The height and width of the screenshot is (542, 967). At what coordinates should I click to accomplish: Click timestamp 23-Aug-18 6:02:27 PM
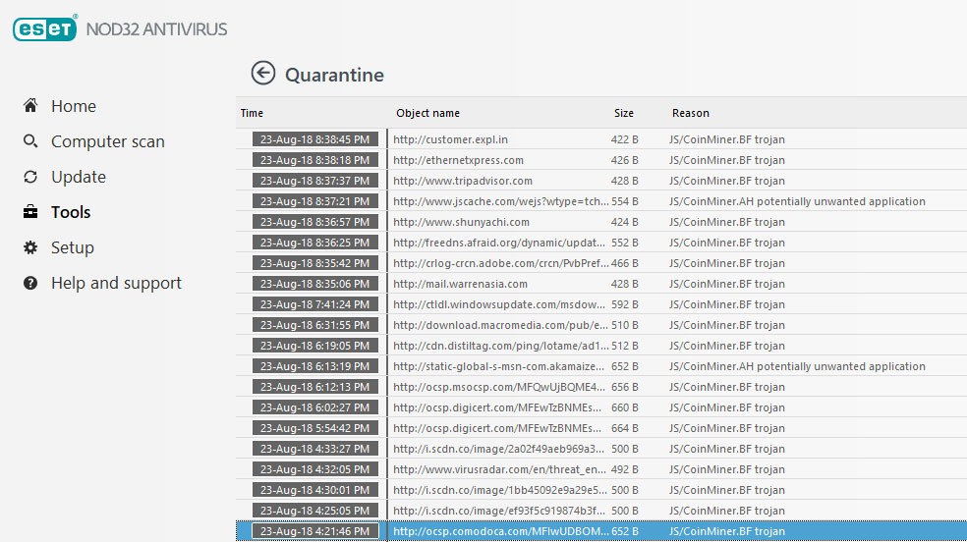[315, 407]
